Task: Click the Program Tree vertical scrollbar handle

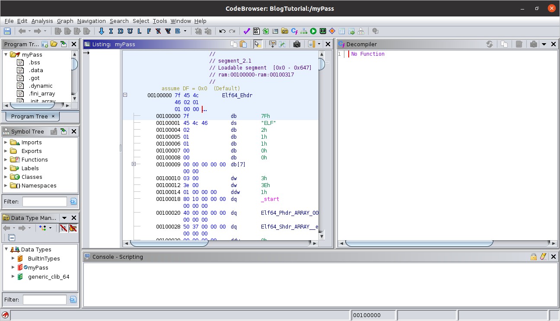Action: (75, 65)
